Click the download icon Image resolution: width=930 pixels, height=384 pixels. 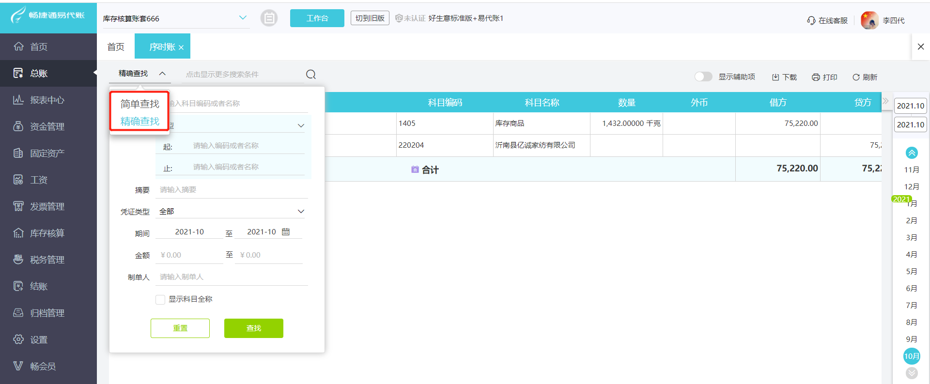pos(775,77)
